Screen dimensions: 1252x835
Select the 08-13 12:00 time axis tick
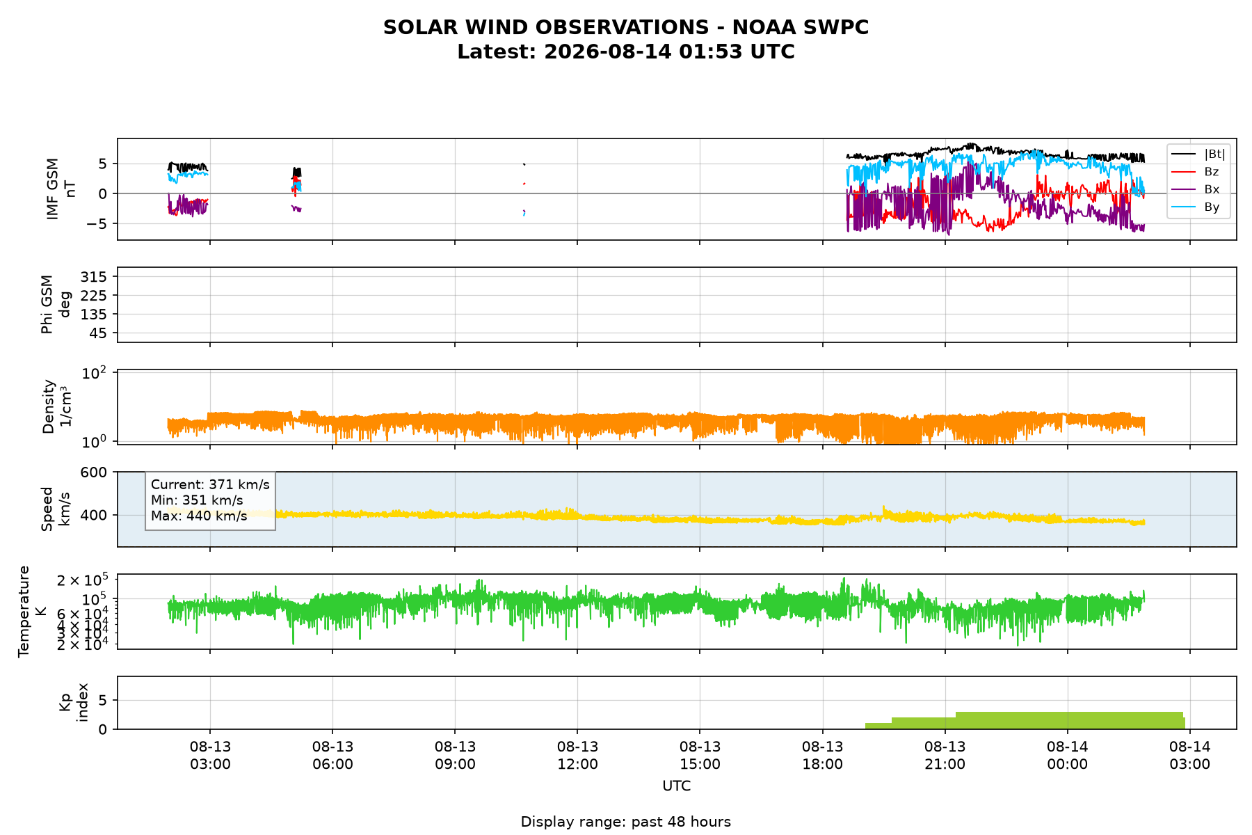click(577, 756)
